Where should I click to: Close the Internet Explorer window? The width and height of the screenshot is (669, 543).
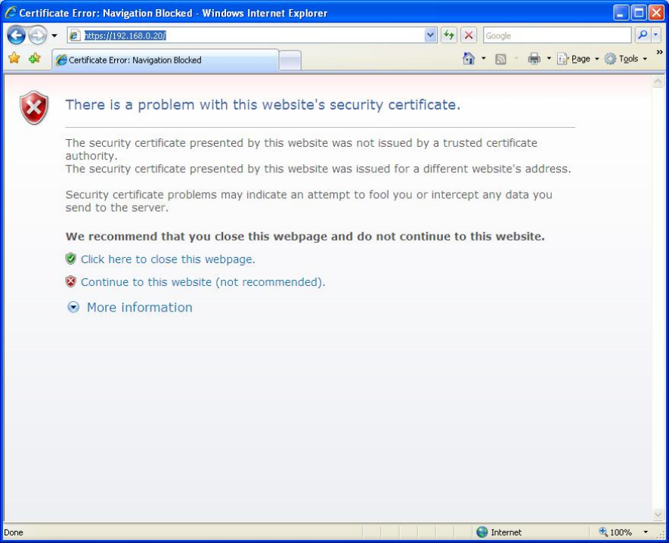pyautogui.click(x=656, y=13)
